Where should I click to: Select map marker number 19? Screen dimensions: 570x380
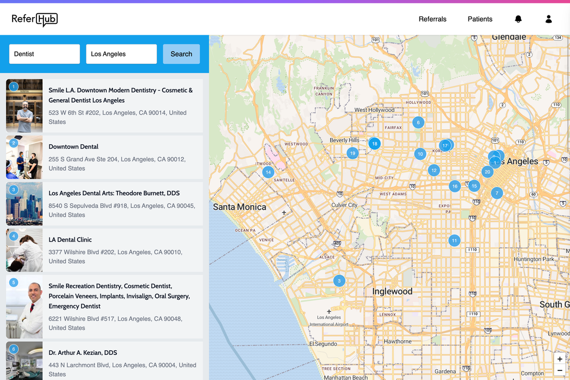click(x=352, y=153)
